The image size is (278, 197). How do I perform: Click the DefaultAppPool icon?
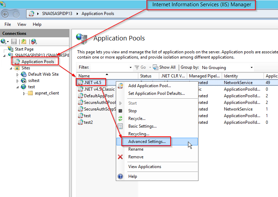coord(81,96)
